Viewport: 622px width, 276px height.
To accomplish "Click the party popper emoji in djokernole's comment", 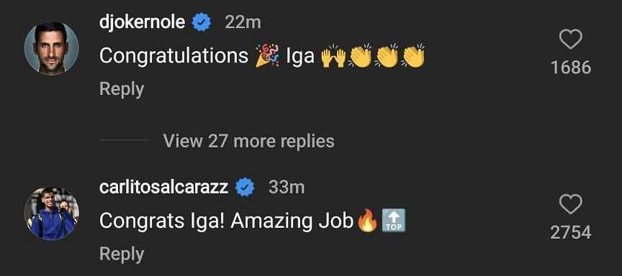I will coord(267,56).
